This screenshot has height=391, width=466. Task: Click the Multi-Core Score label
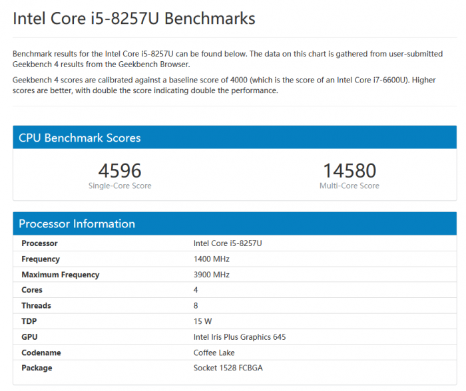tap(349, 186)
